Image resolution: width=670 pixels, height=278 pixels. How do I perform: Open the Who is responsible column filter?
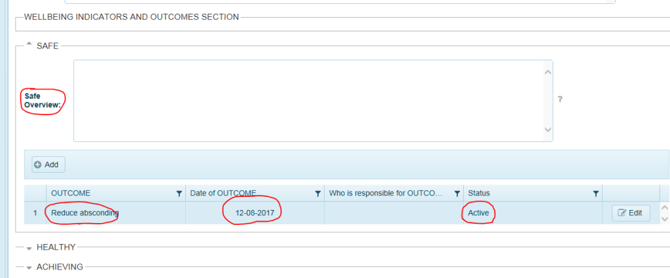(x=457, y=194)
